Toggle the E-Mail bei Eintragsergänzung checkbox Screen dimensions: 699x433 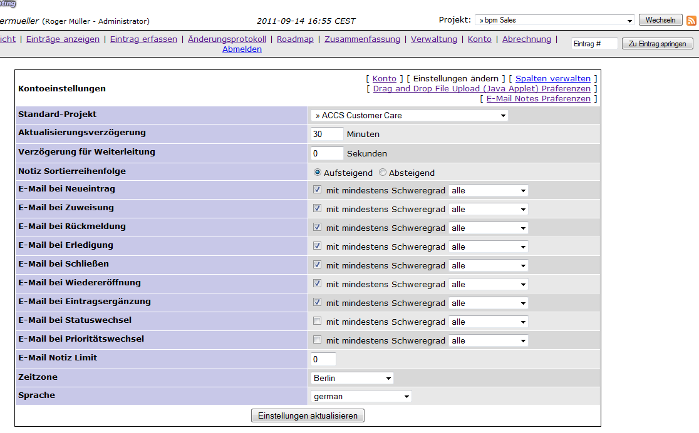tap(317, 302)
